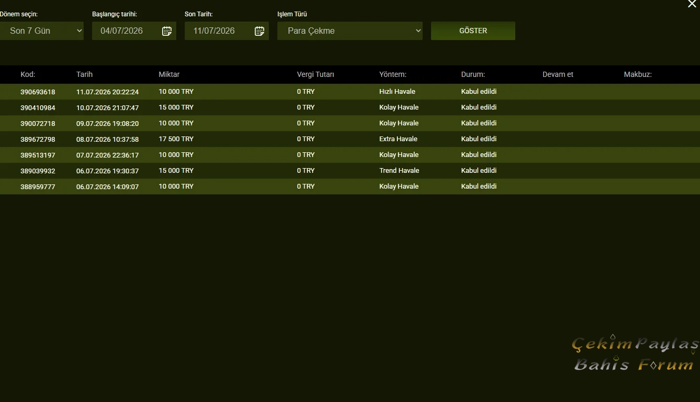Viewport: 700px width, 402px height.
Task: Open the start date calendar icon
Action: [167, 31]
